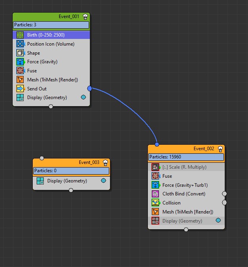This screenshot has height=267, width=248.
Task: Click the Event_002 input connector dot
Action: [x=157, y=144]
